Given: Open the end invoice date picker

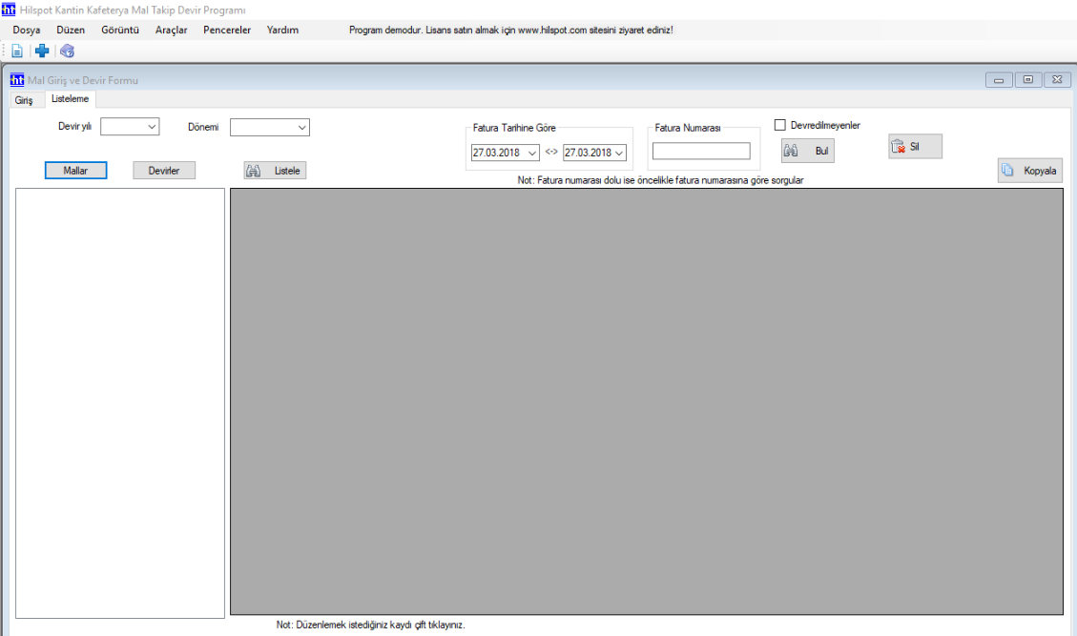Looking at the screenshot, I should click(x=618, y=153).
